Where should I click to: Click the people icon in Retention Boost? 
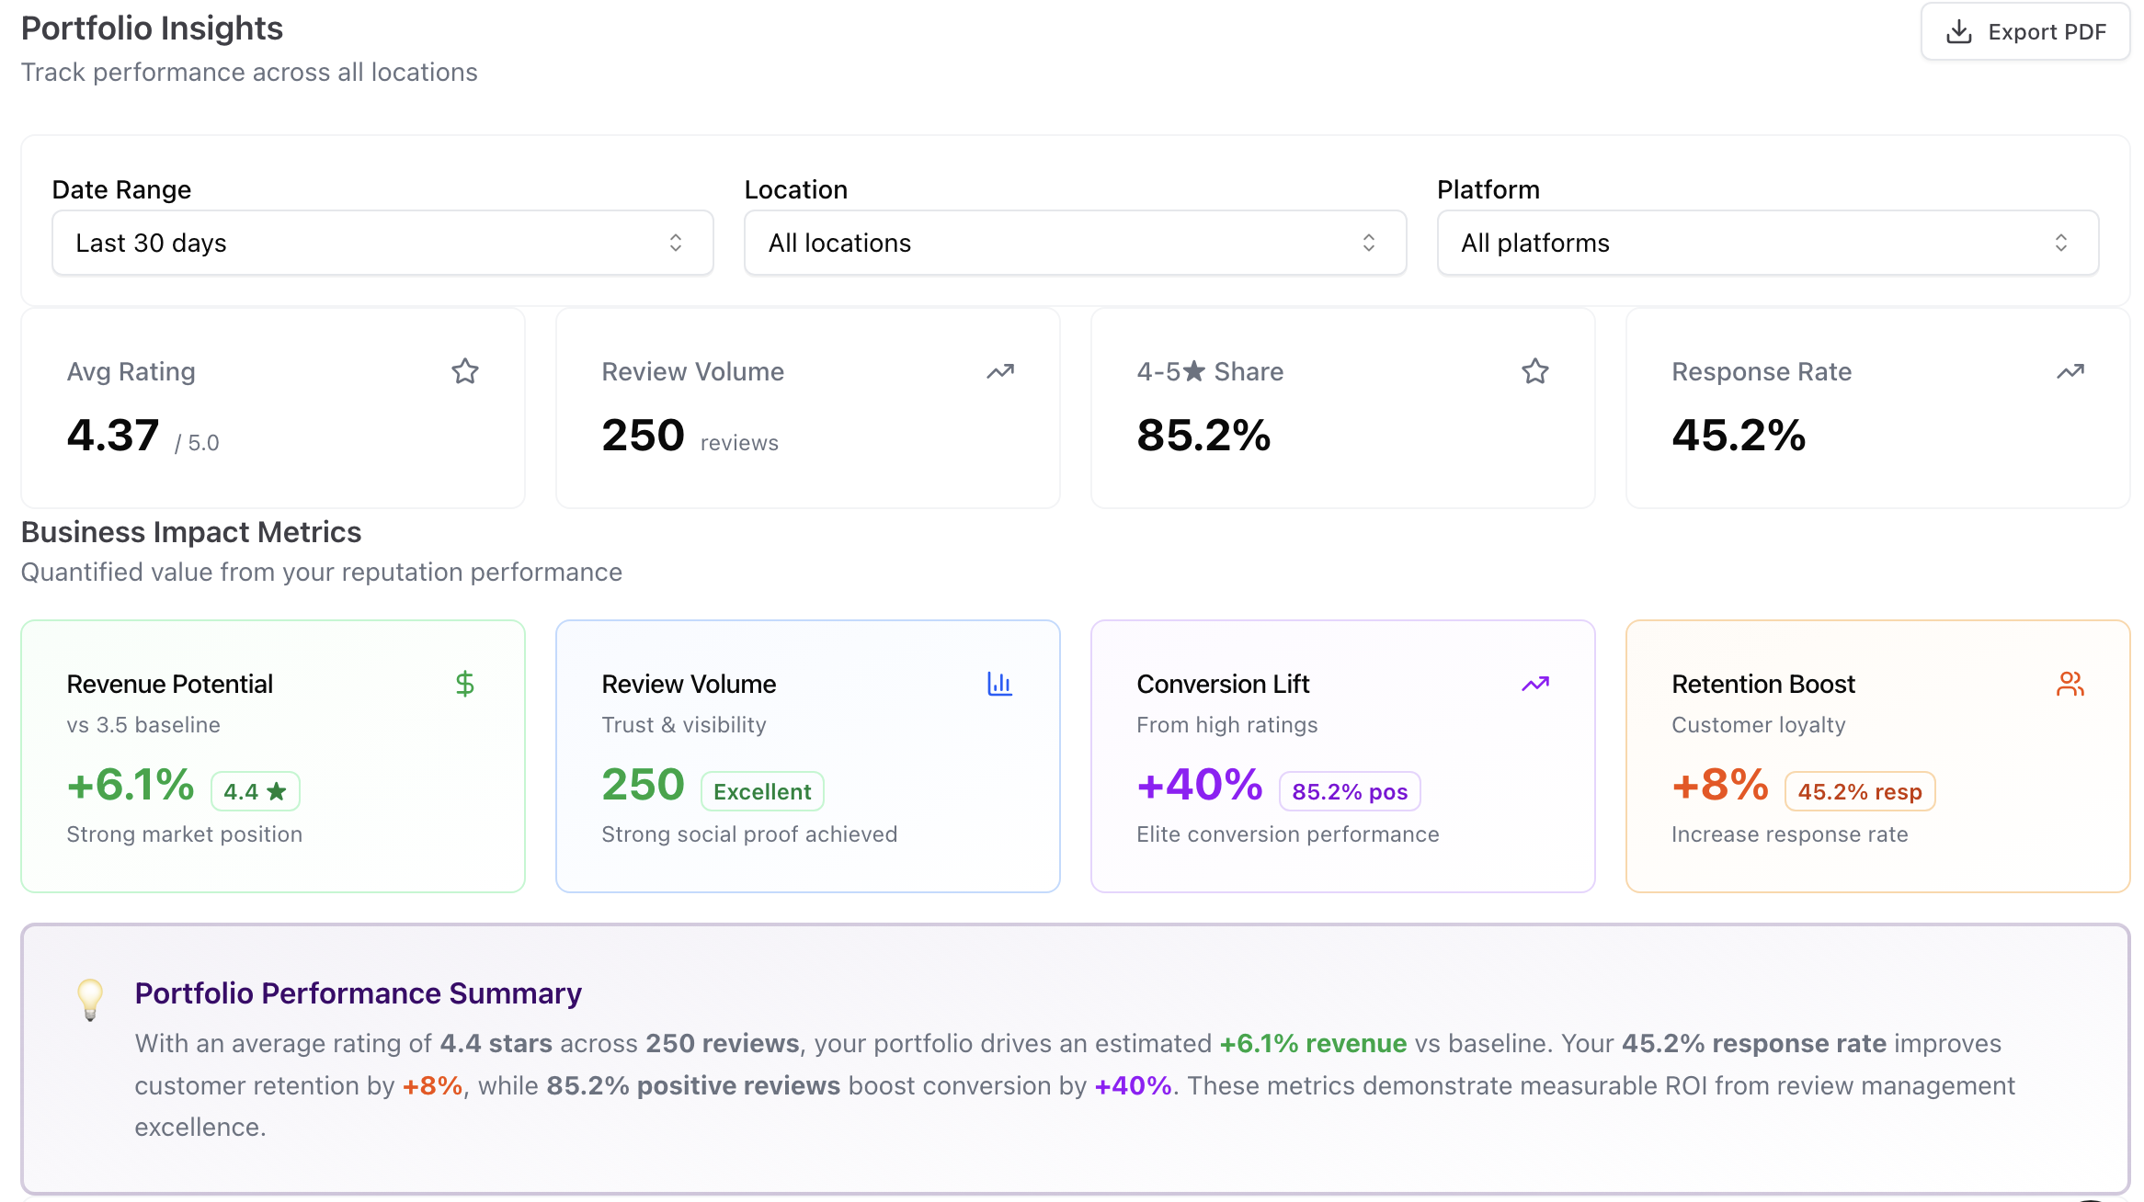point(2070,684)
